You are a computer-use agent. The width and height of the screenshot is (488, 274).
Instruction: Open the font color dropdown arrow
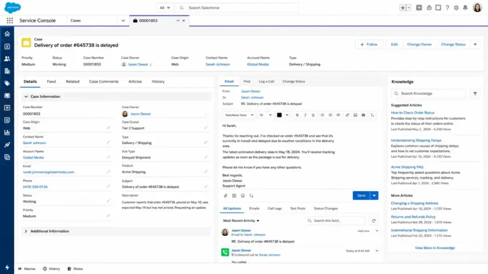287,115
